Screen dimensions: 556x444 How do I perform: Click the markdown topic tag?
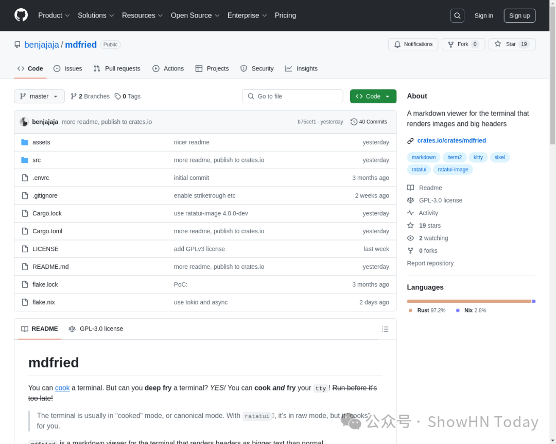coord(424,157)
